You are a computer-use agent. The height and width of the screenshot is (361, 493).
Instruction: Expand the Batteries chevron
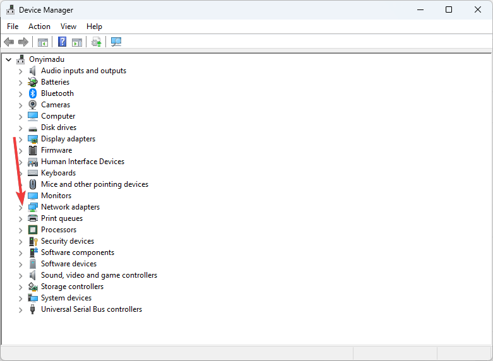click(x=20, y=83)
